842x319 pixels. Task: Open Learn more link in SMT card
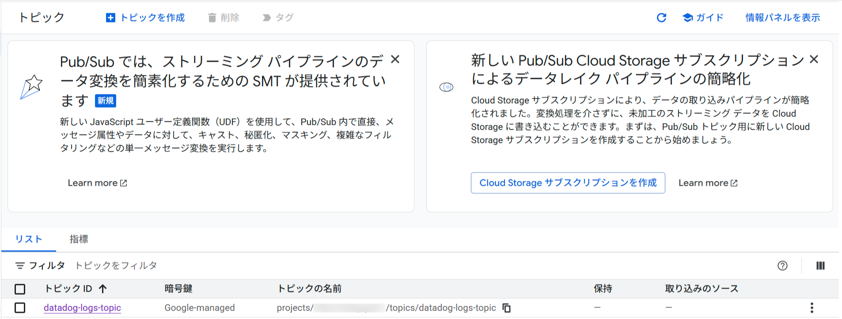[x=97, y=183]
